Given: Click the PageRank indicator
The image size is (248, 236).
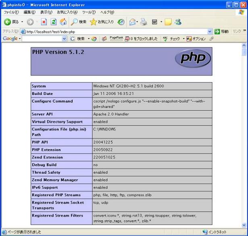Looking at the screenshot, I should click(117, 39).
